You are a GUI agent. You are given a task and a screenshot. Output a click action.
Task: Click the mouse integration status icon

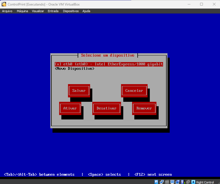(188, 182)
